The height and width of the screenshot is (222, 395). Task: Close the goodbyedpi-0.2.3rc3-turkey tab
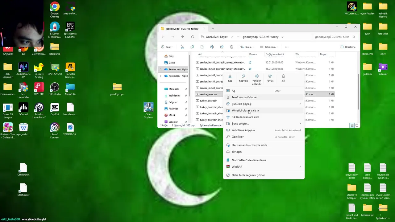click(x=204, y=29)
